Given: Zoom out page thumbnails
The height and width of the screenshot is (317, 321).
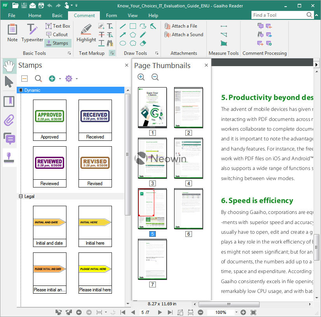Looking at the screenshot, I should point(155,77).
